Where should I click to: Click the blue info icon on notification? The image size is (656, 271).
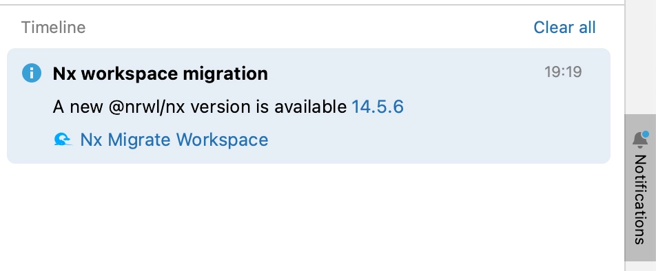coord(32,73)
